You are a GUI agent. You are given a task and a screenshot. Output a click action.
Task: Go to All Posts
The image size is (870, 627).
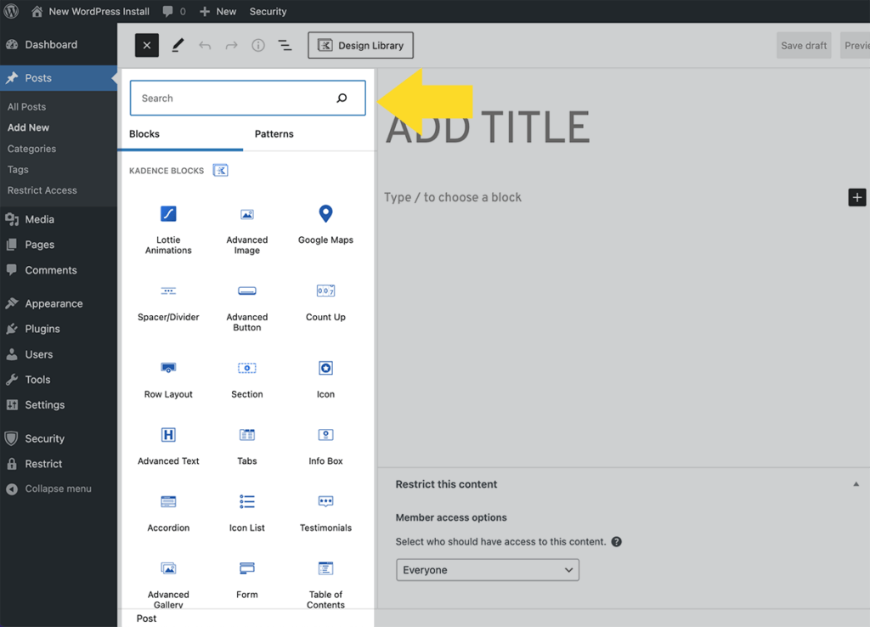(26, 106)
